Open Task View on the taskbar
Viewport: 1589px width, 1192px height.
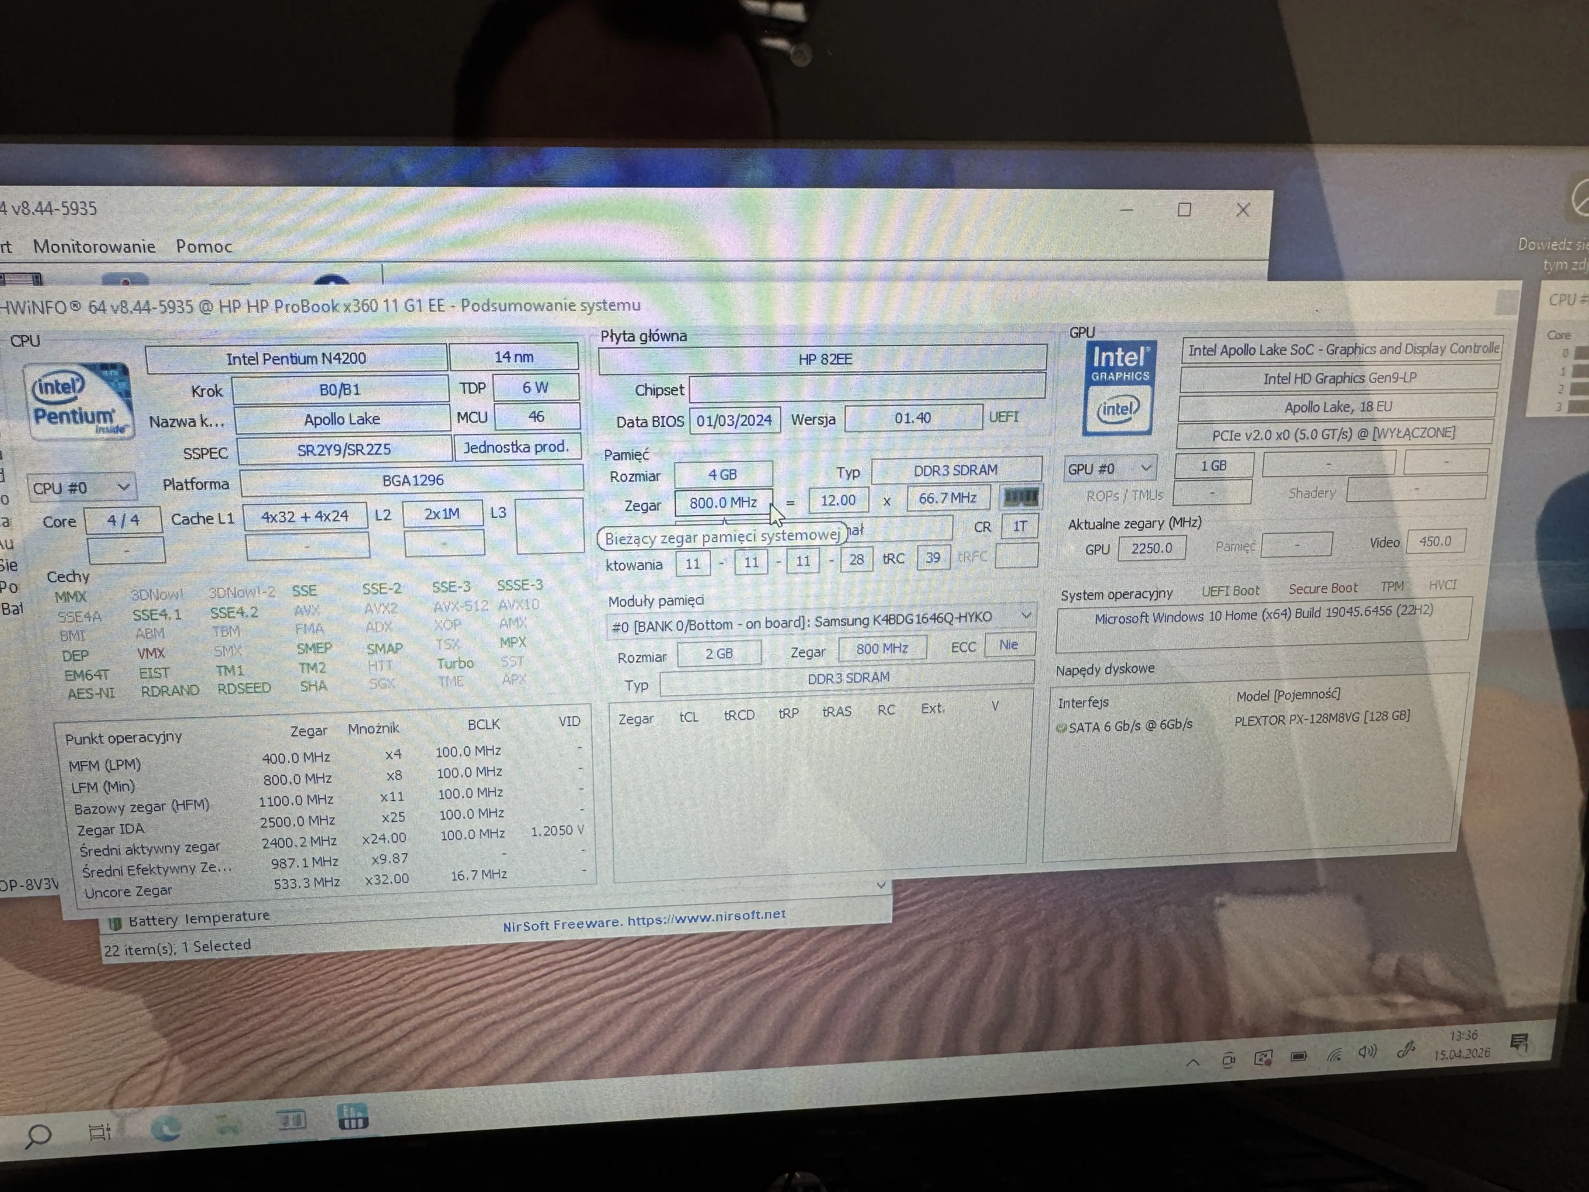tap(100, 1132)
